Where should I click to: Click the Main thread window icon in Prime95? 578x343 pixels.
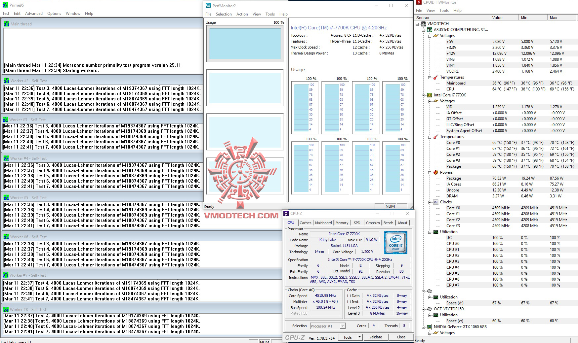[x=7, y=24]
